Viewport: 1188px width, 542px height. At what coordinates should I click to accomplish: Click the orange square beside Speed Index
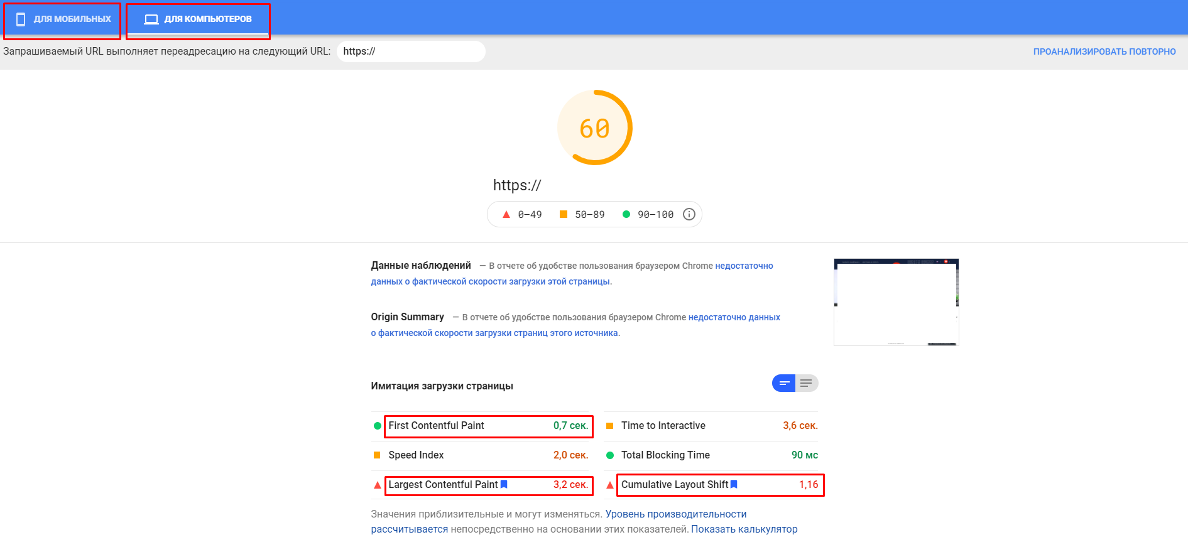point(377,455)
